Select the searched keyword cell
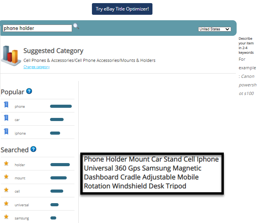Image resolution: width=263 pixels, height=223 pixels. click(17, 191)
